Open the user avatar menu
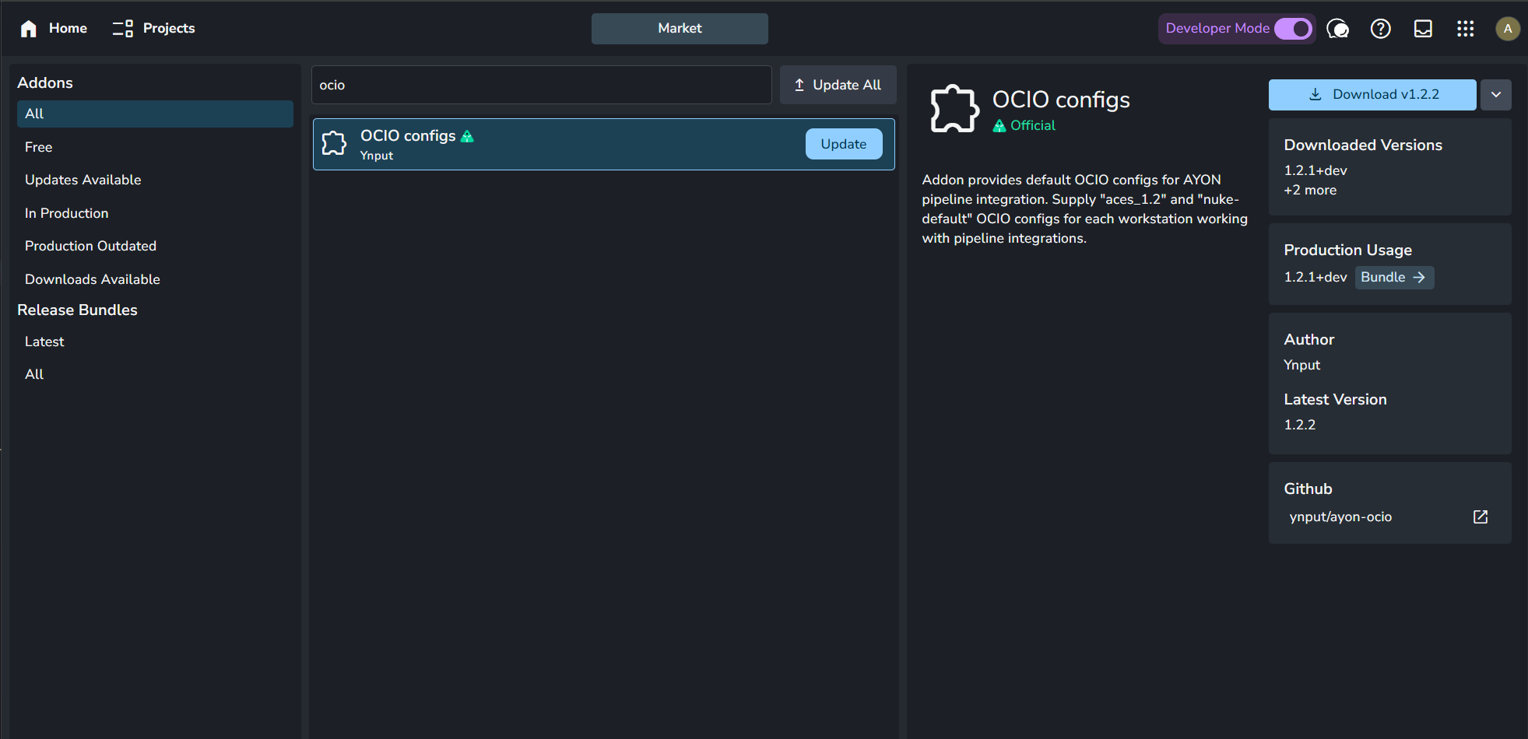The width and height of the screenshot is (1528, 739). (x=1507, y=29)
